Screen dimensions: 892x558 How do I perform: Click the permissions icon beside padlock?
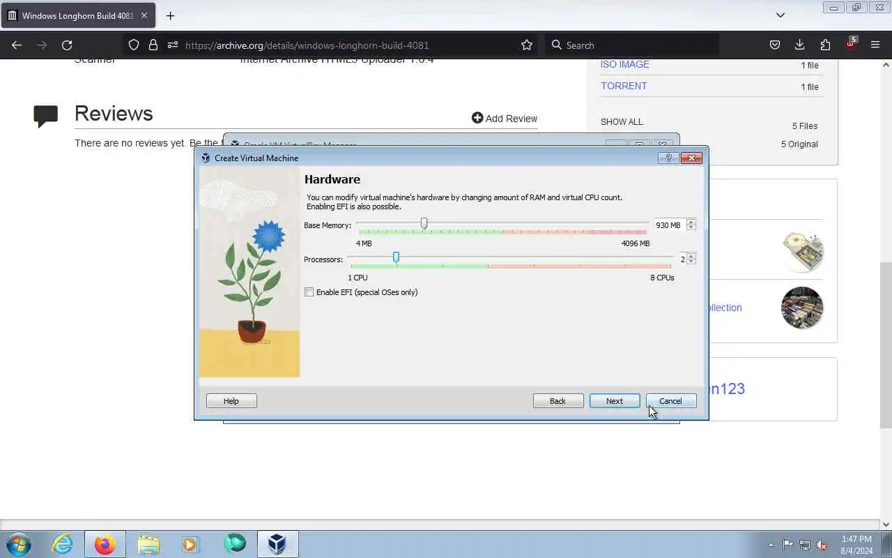172,45
